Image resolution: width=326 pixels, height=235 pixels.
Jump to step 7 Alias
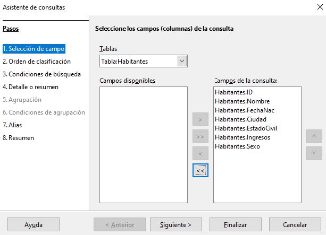[12, 125]
